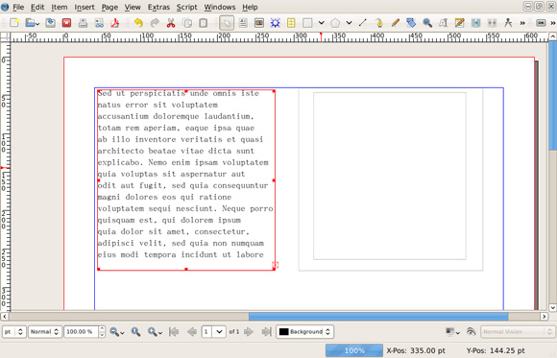Open the Extras menu
The width and height of the screenshot is (557, 358).
pos(158,7)
